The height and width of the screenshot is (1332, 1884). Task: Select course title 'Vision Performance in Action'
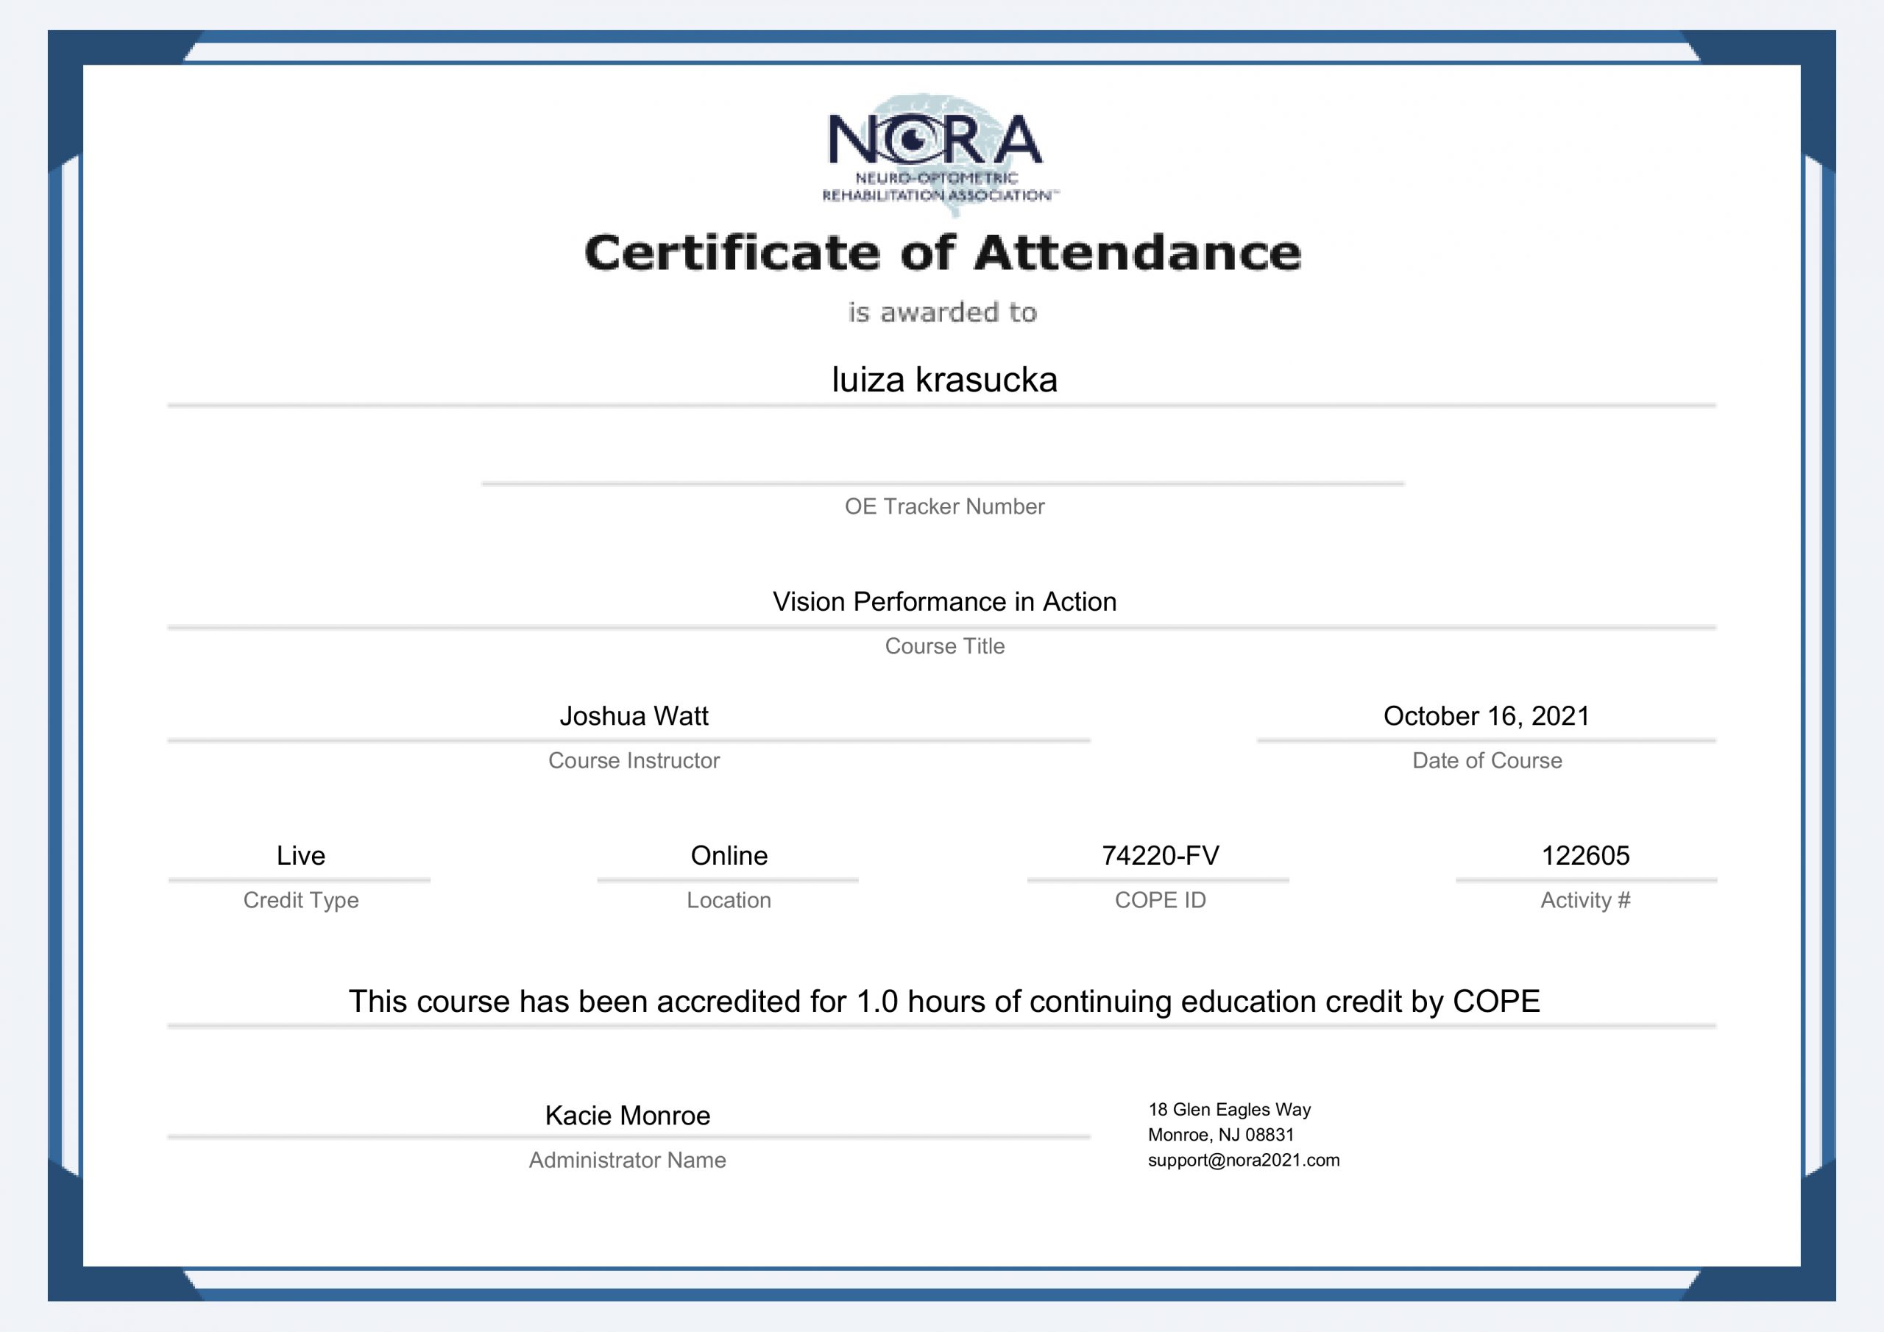pyautogui.click(x=944, y=601)
